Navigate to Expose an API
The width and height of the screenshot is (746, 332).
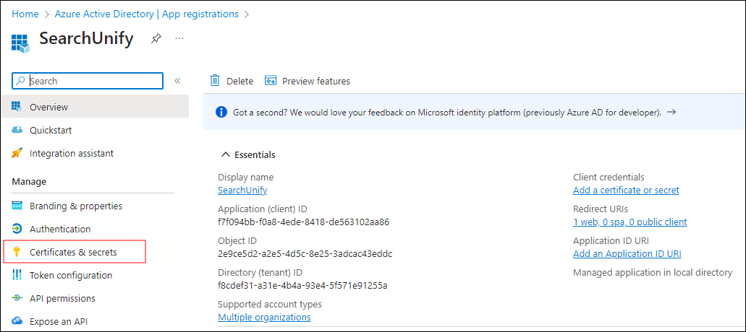[x=59, y=321]
